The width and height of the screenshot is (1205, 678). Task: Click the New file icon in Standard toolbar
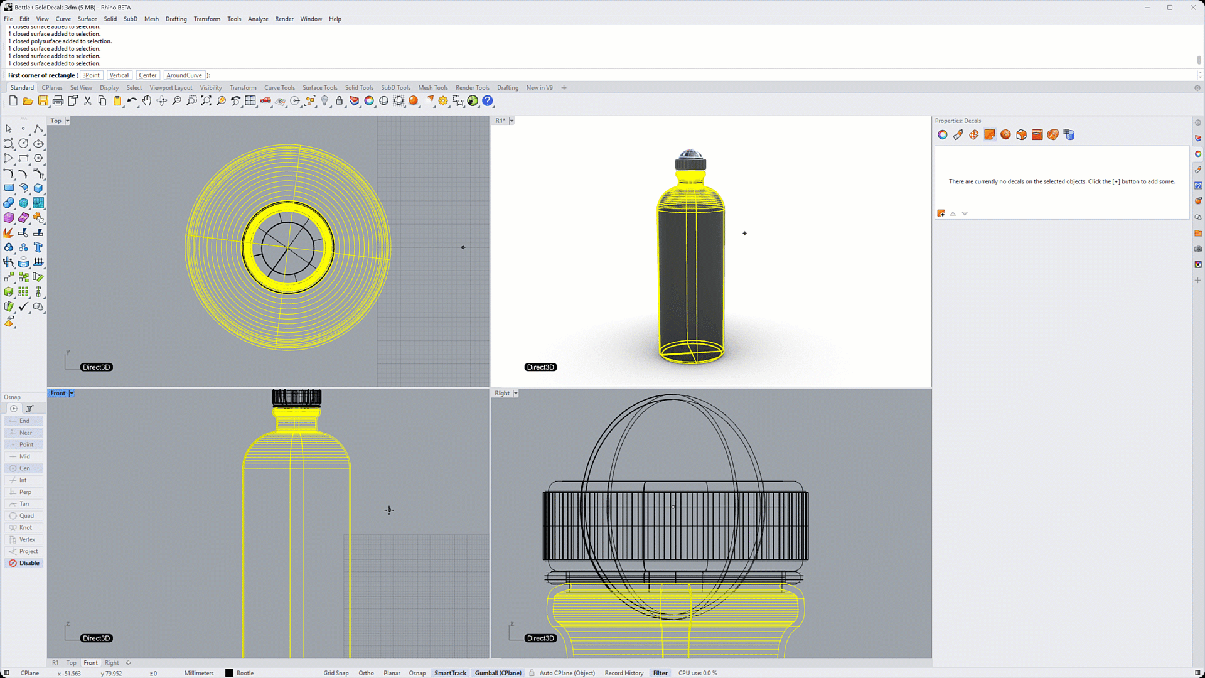13,101
